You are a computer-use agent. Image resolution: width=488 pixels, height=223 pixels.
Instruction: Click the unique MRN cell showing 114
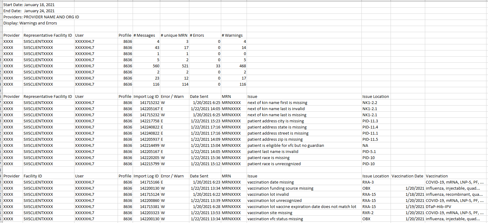(x=174, y=84)
